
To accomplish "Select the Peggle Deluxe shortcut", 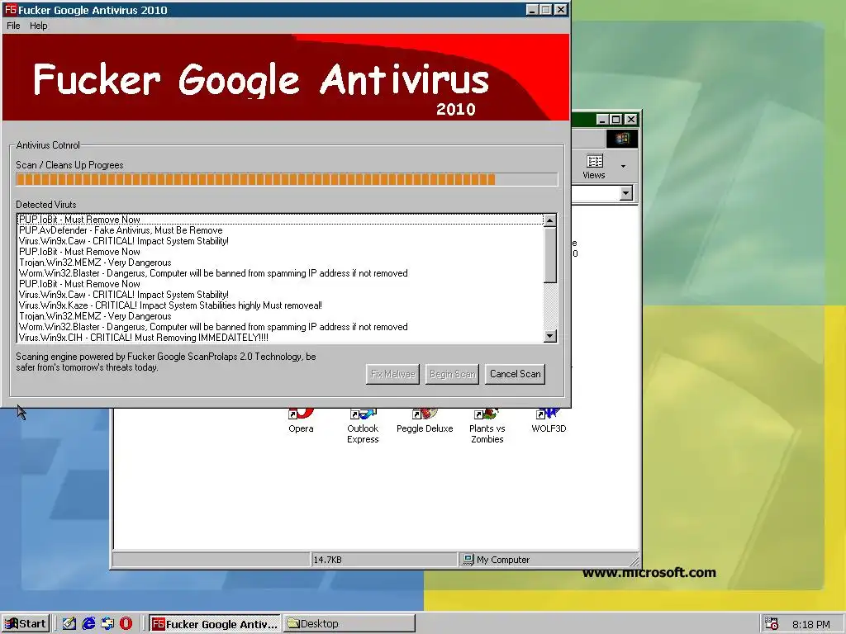I will point(425,421).
